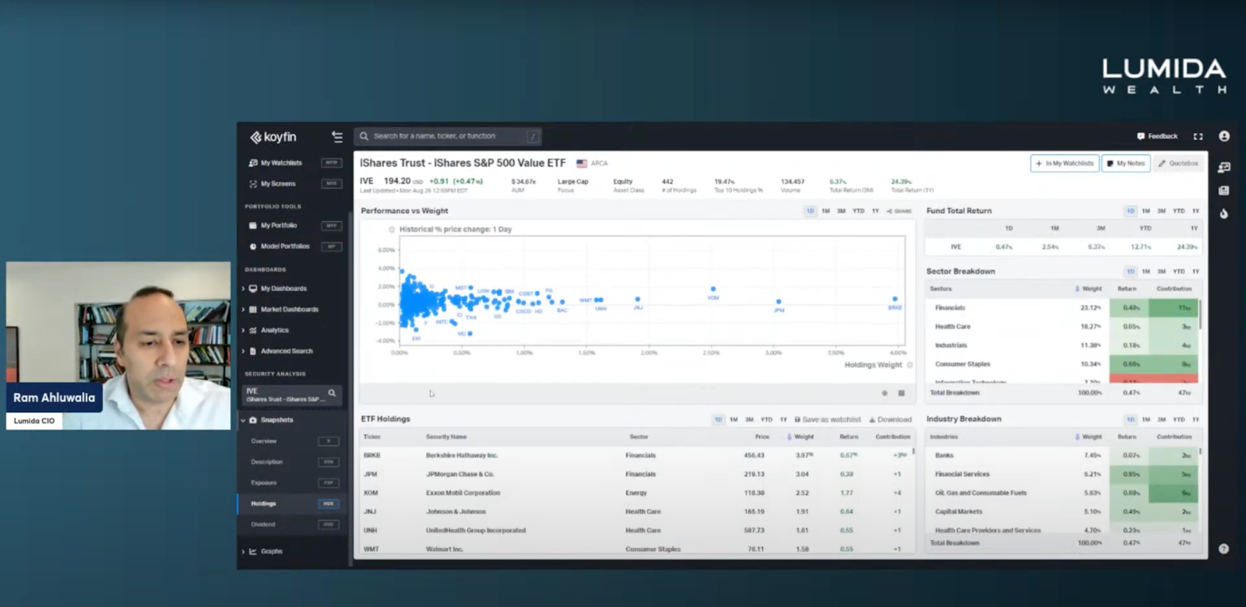Click Download in ETF Holdings
The image size is (1246, 607).
coord(890,419)
